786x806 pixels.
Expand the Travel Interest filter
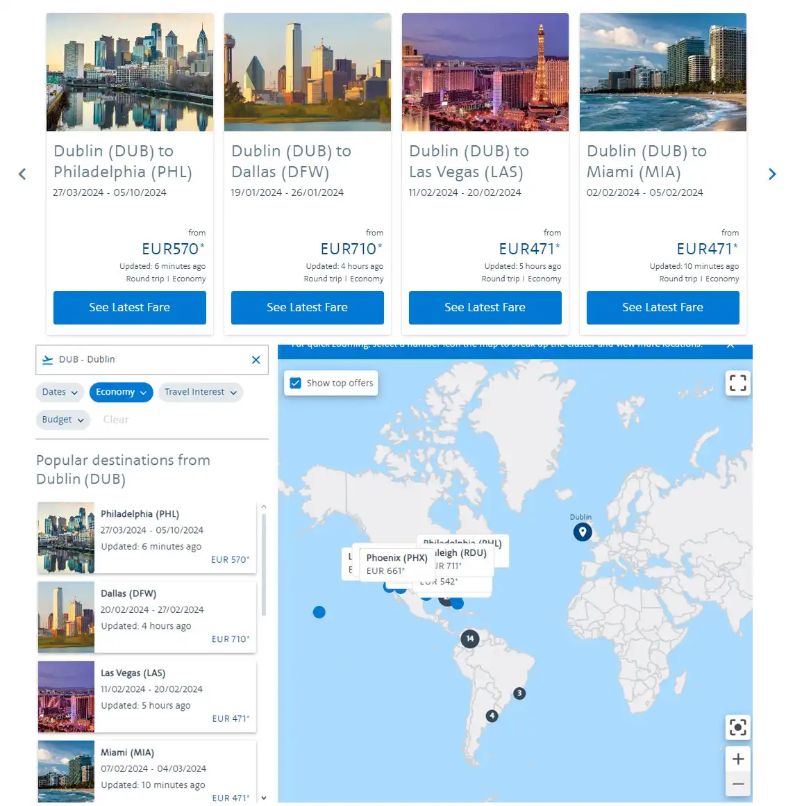coord(201,392)
